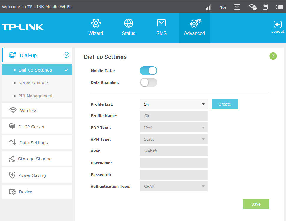Click the Wireless Wi-Fi icon in sidebar

tap(13, 110)
